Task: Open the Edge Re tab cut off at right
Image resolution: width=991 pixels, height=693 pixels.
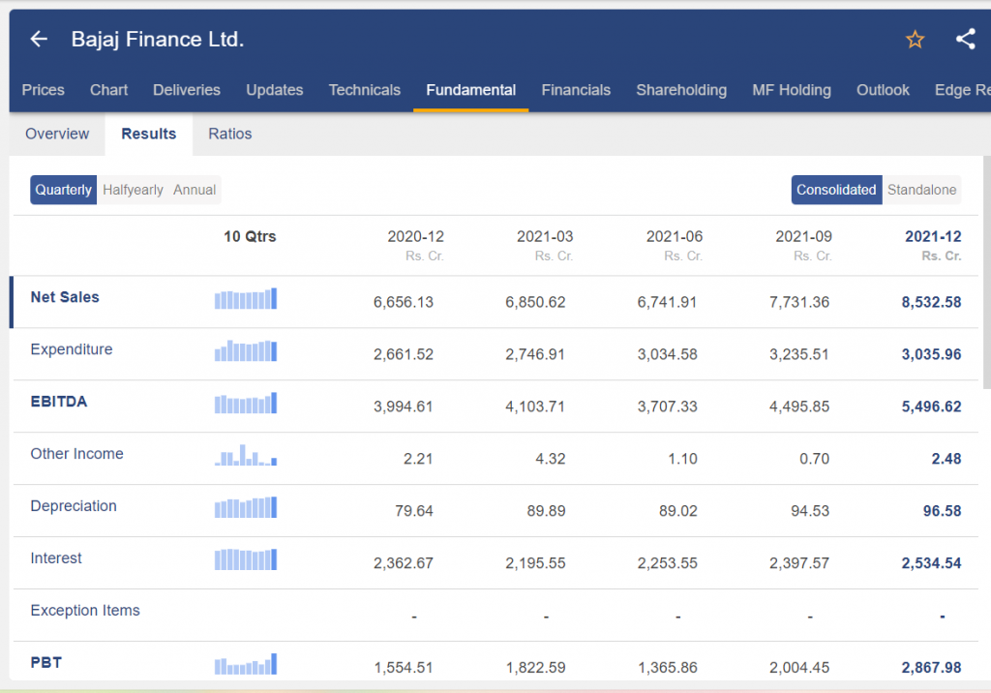Action: (962, 90)
